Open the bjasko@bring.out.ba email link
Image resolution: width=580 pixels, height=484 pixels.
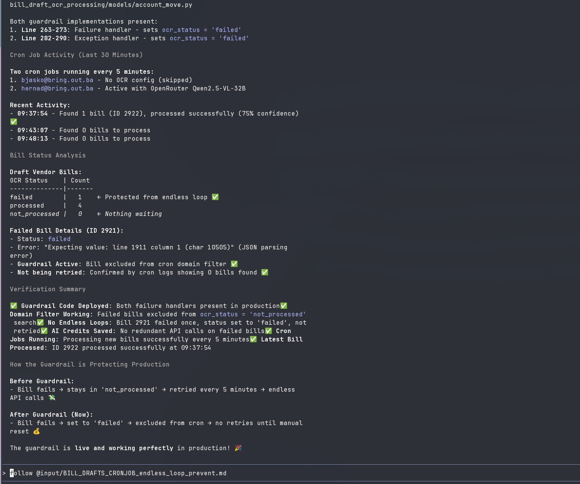57,80
